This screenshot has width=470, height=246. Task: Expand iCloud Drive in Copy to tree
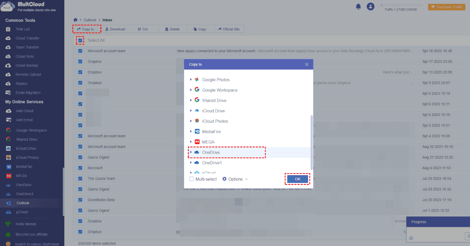click(x=191, y=111)
